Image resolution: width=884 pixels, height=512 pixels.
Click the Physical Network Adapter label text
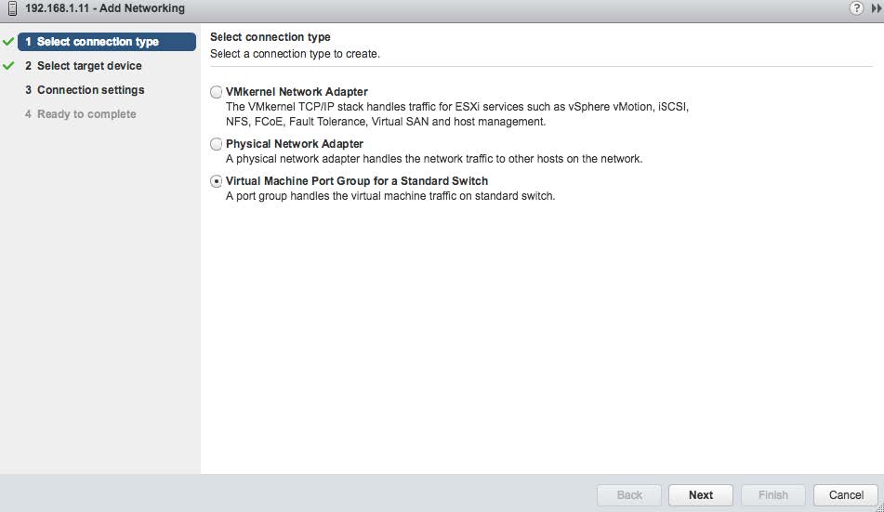click(295, 144)
